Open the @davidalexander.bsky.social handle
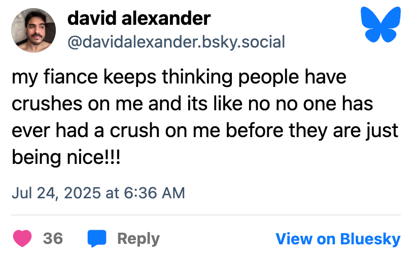Viewport: 414px width, 258px height. point(176,41)
